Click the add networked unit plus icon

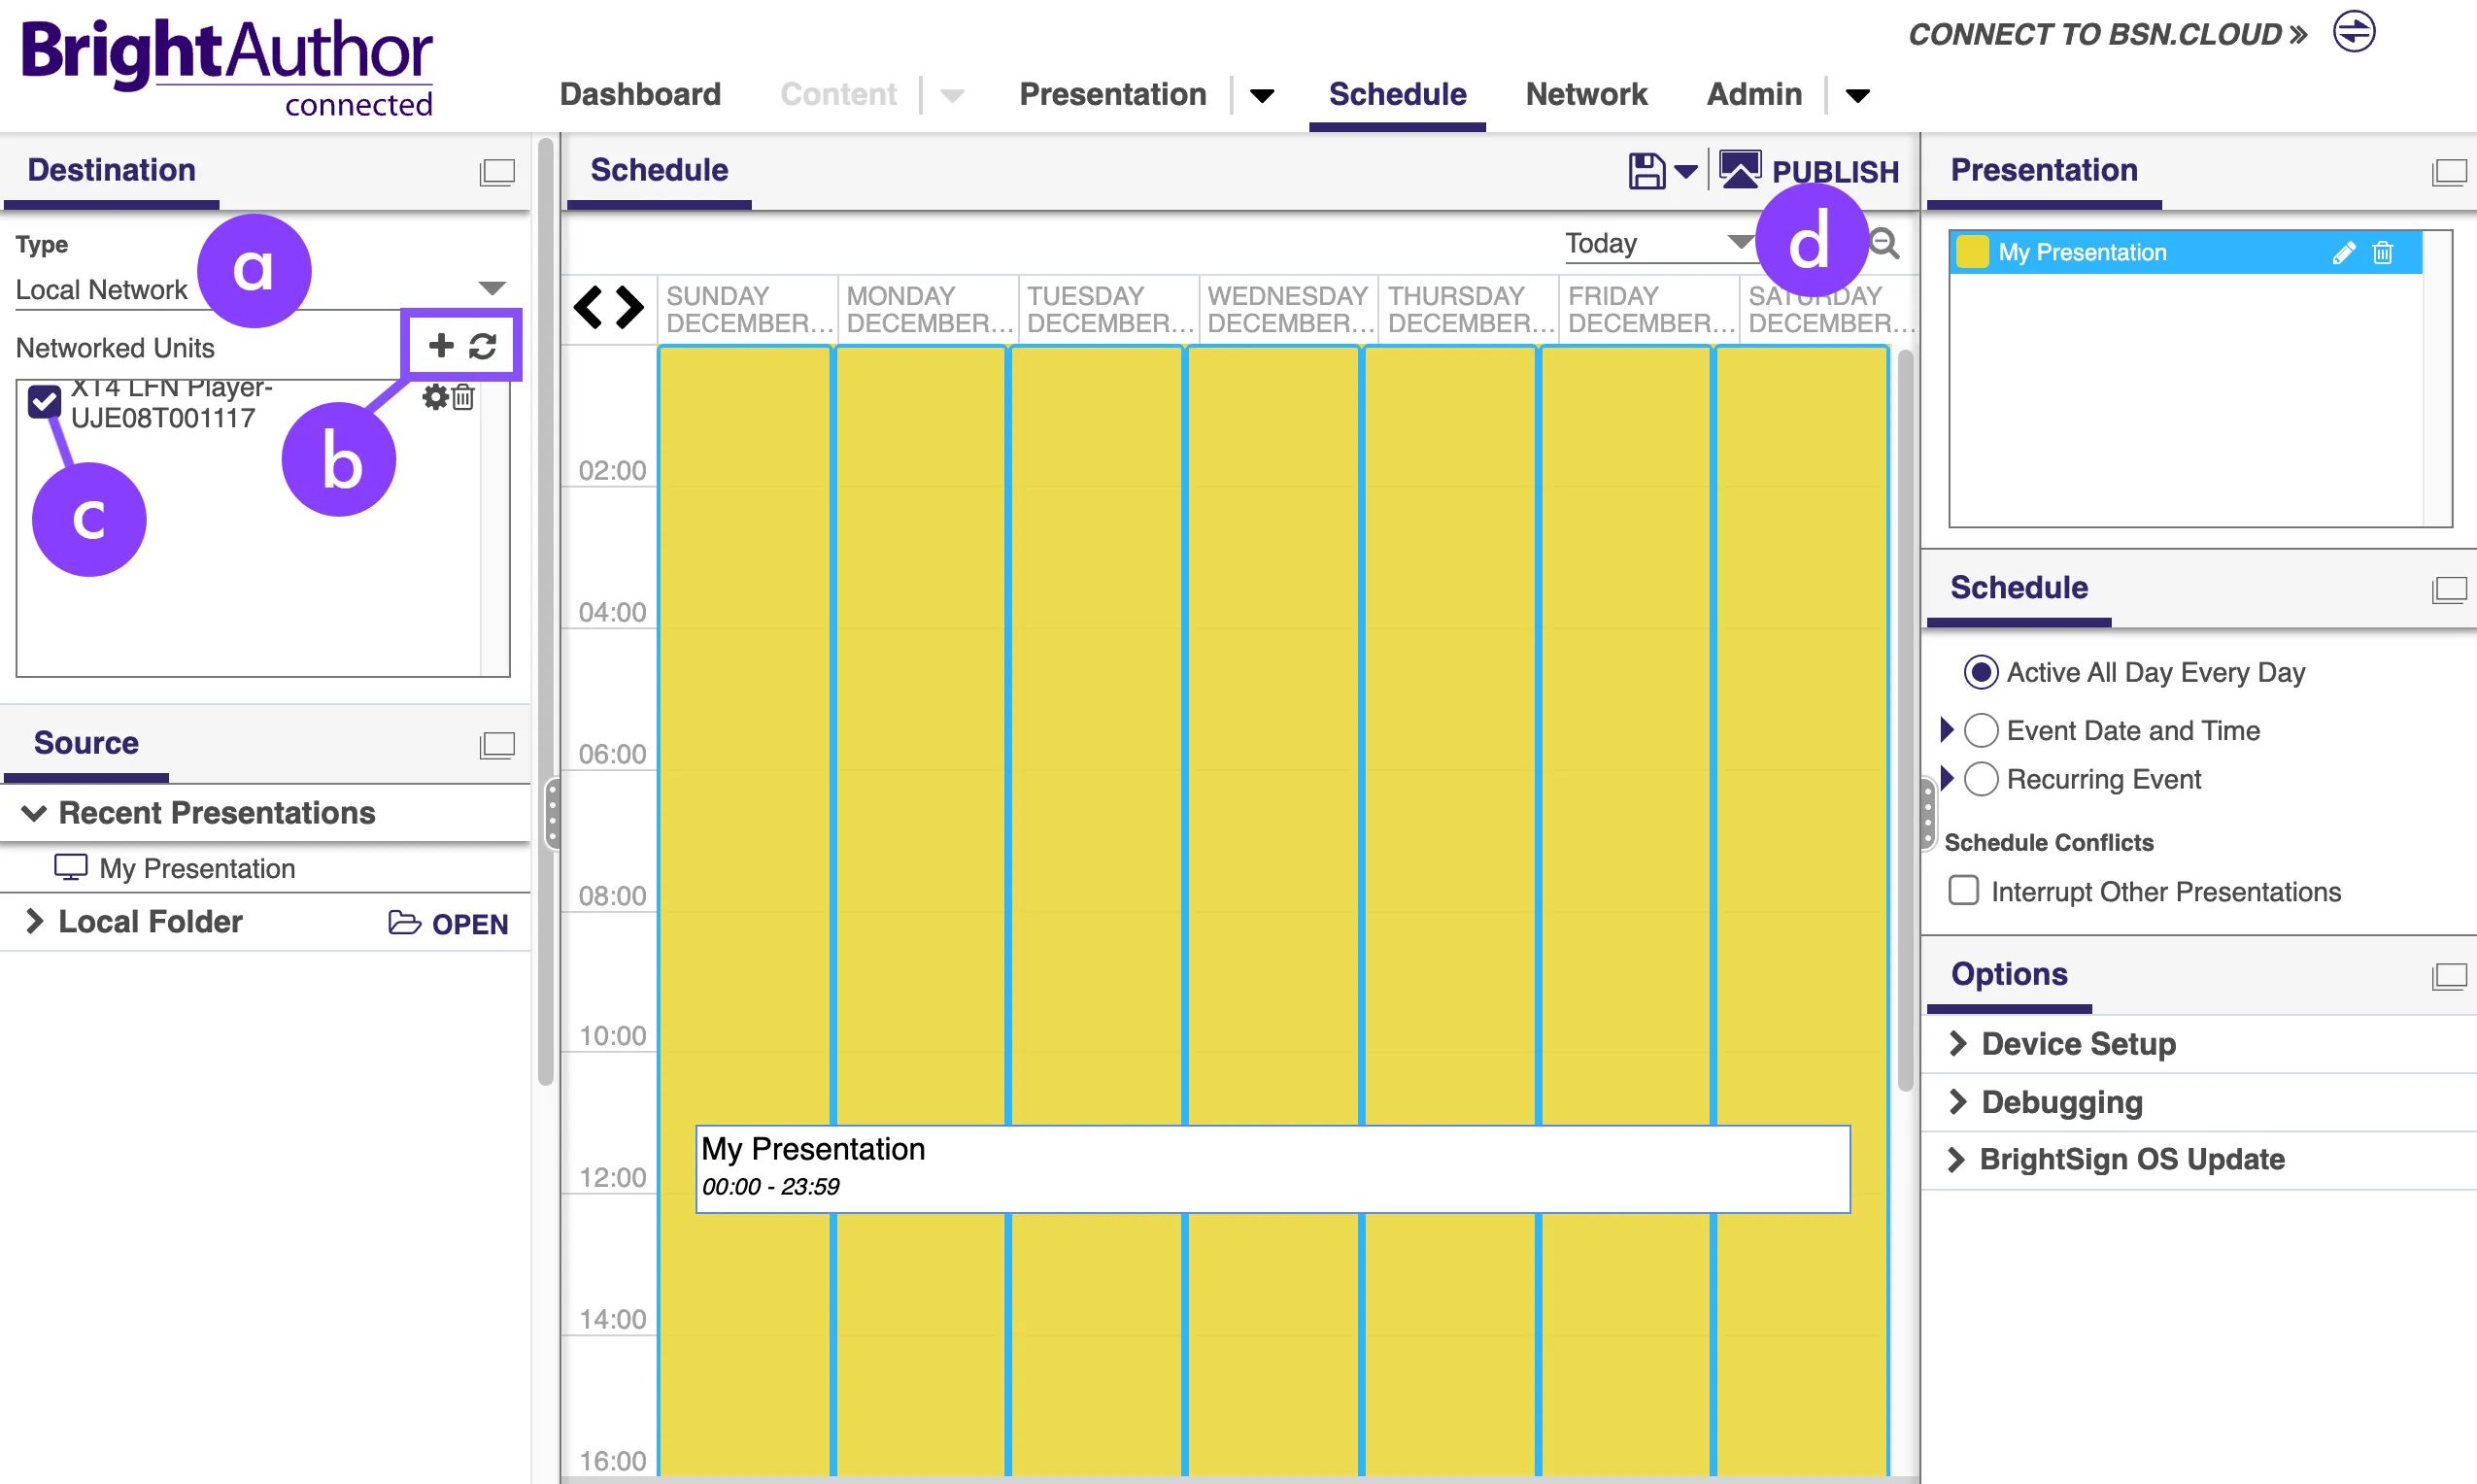[x=440, y=346]
